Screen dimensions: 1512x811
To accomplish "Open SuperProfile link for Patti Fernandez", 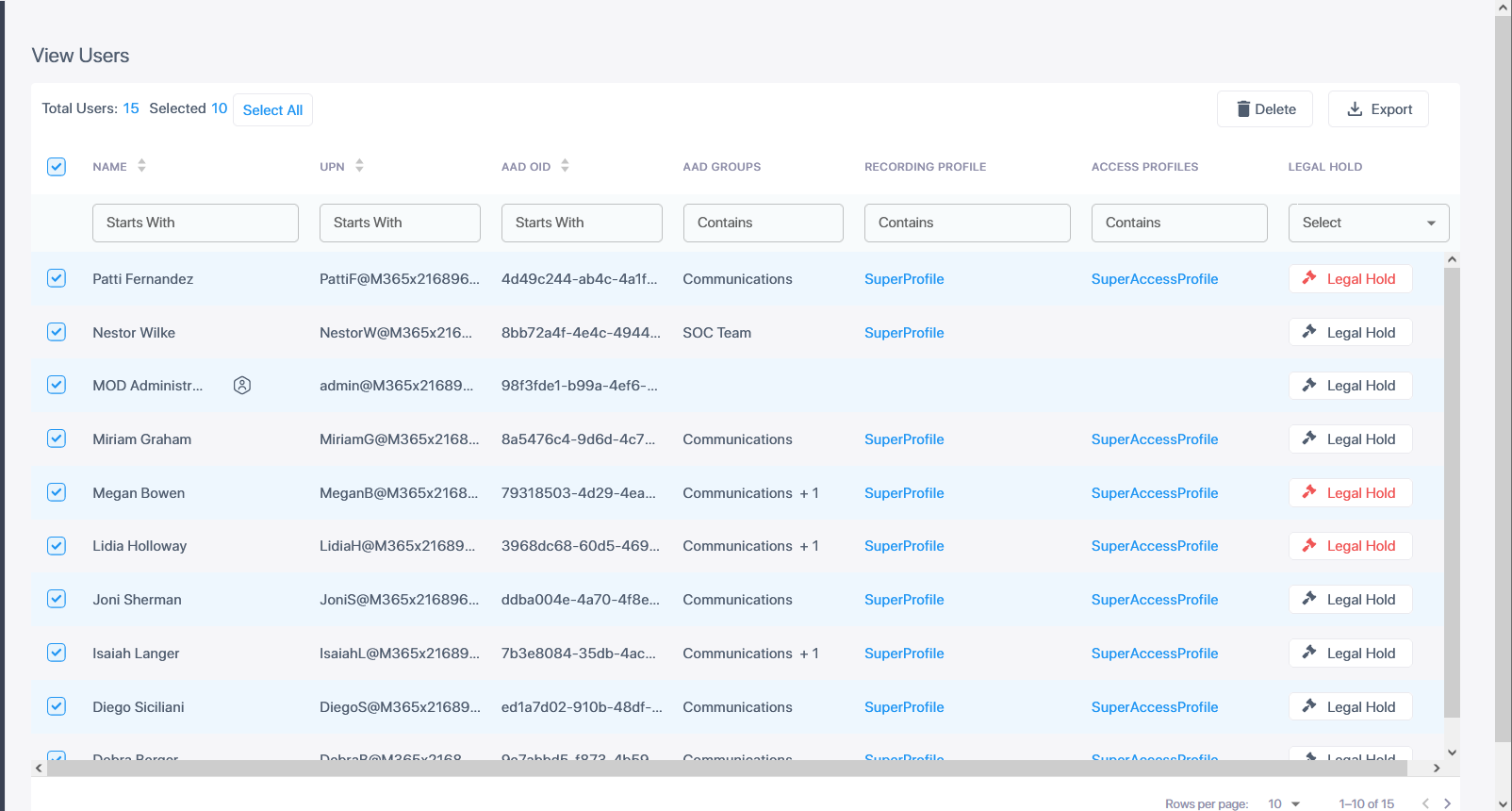I will (904, 279).
